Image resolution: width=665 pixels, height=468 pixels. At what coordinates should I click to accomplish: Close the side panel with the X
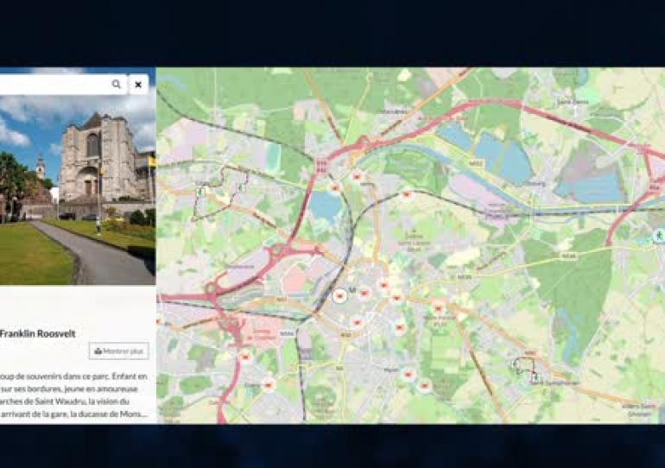138,85
